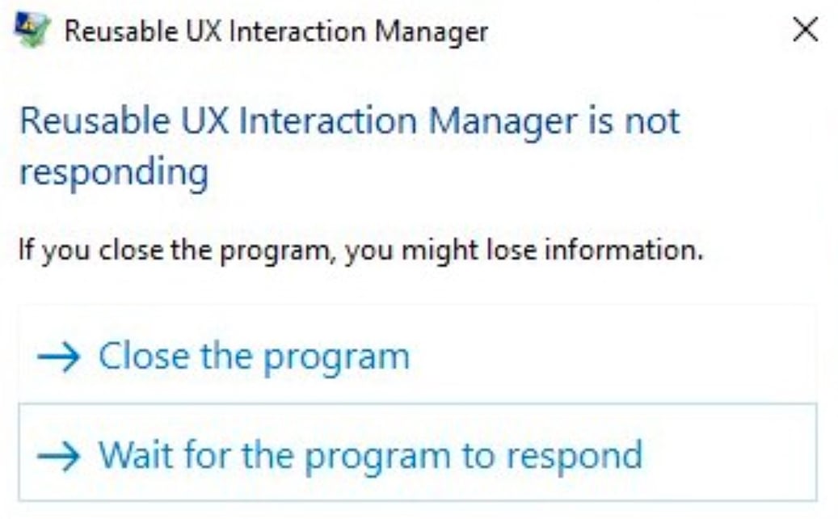Viewport: 838px width, 519px height.
Task: Click the Reusable UX Interaction Manager title bar text
Action: tap(276, 32)
